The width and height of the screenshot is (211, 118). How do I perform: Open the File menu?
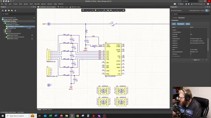point(2,4)
